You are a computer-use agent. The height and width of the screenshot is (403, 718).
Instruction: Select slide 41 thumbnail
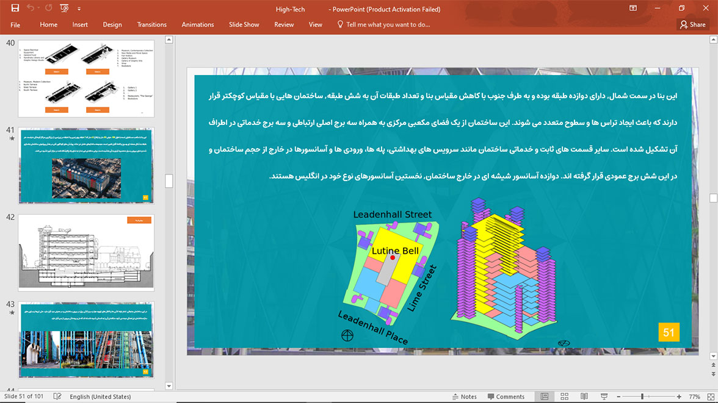tap(86, 166)
